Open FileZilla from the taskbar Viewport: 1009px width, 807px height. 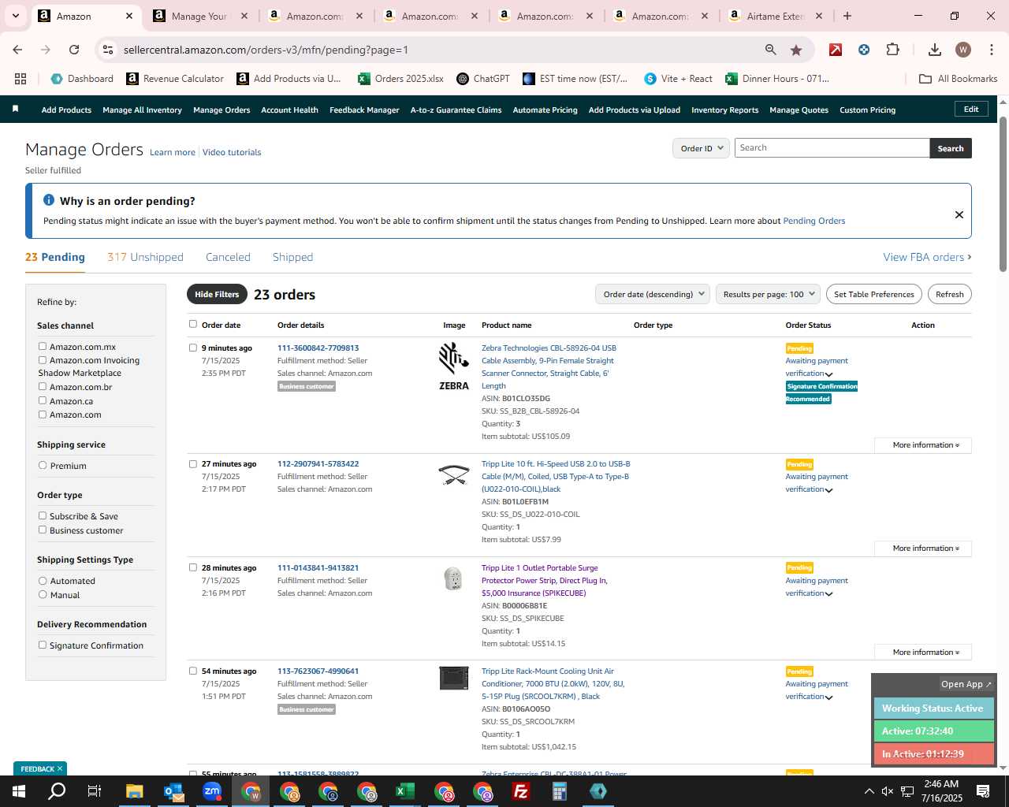click(521, 791)
